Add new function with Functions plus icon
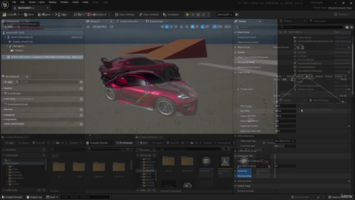The image size is (355, 200). coord(81,99)
